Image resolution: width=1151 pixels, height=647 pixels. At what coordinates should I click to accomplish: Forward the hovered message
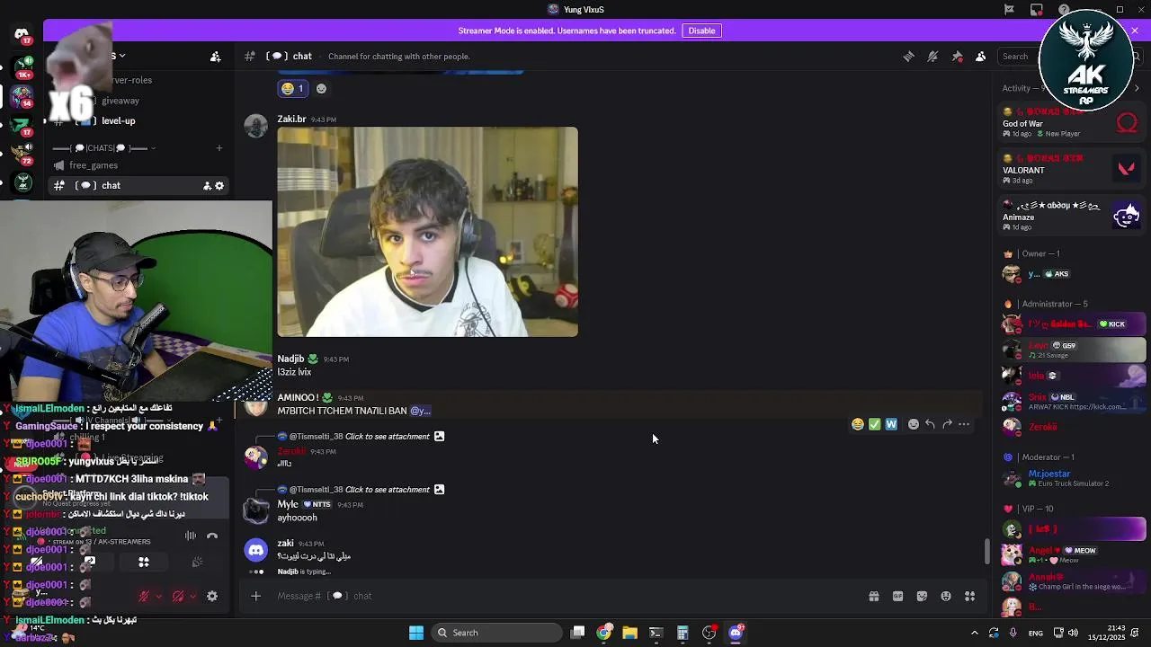947,424
